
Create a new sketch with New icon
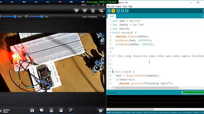[x=118, y=11]
